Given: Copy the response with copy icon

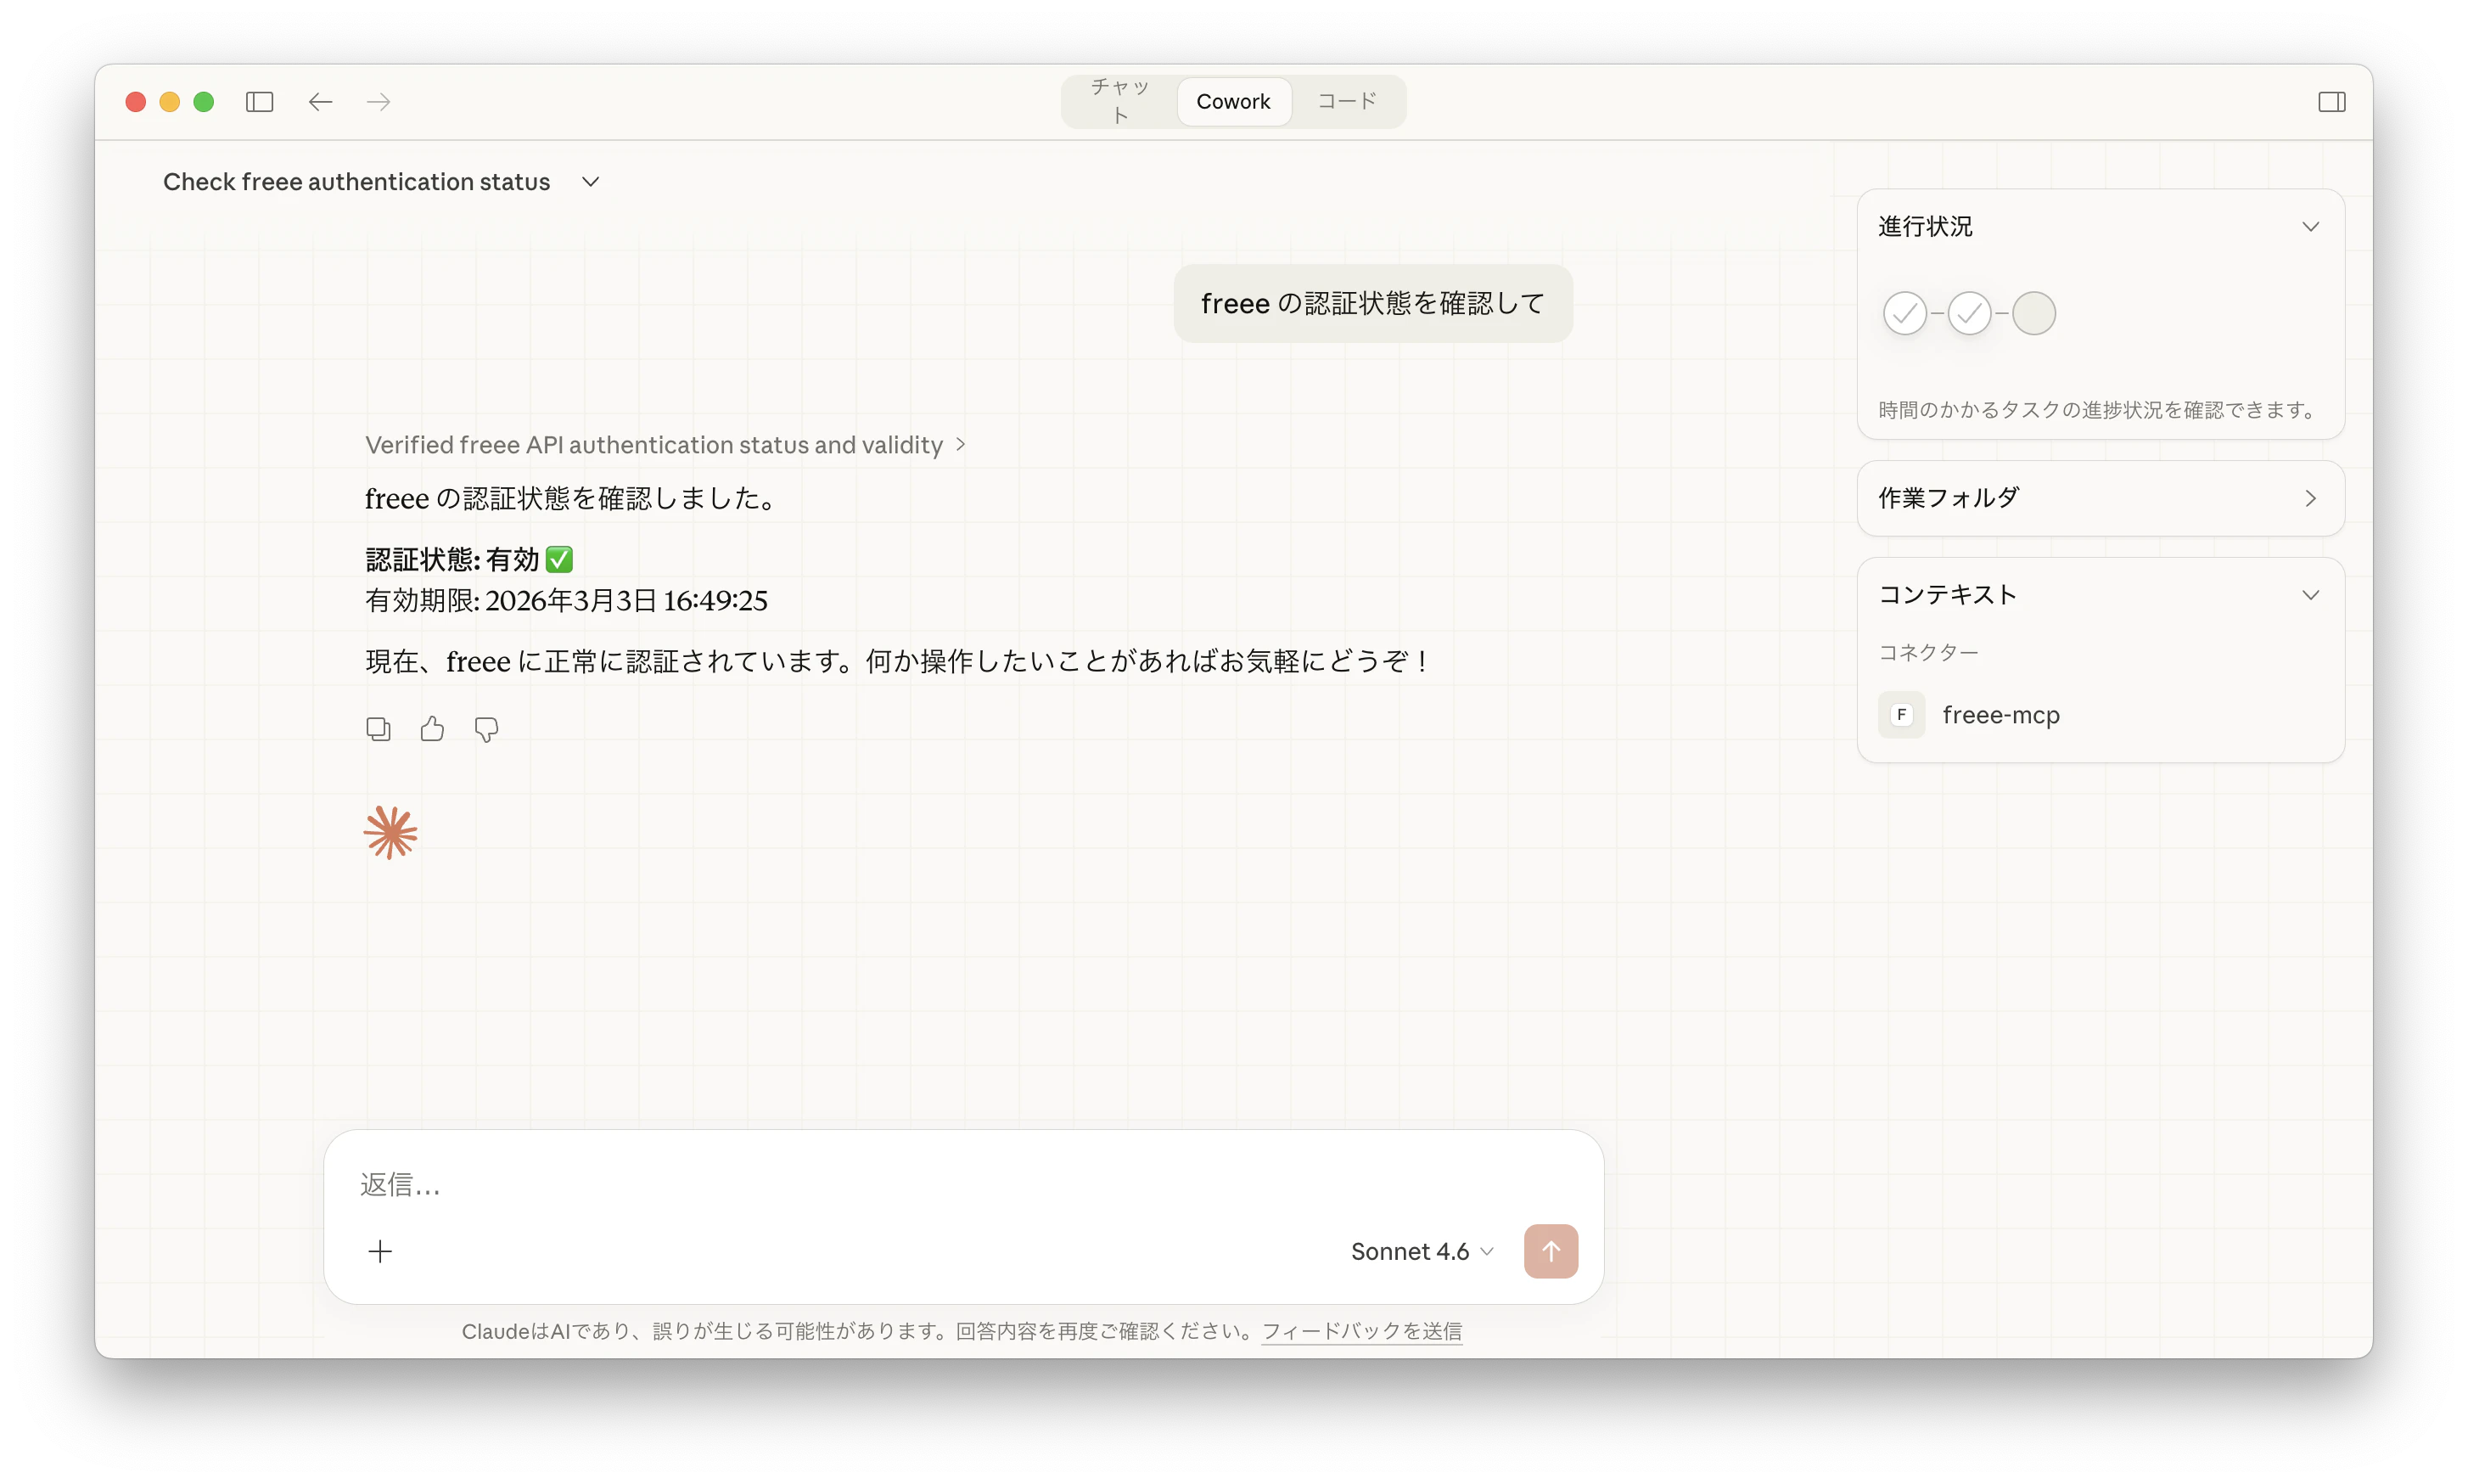Looking at the screenshot, I should click(378, 729).
